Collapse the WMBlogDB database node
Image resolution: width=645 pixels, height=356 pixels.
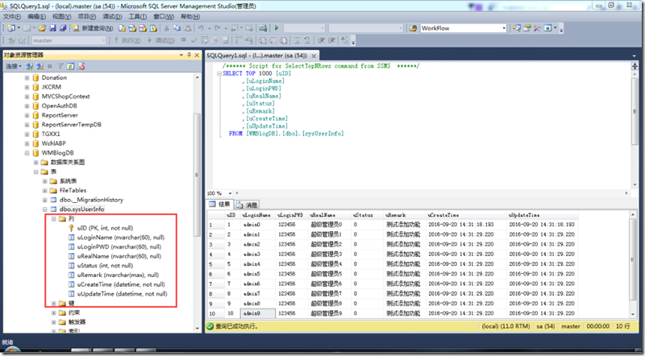(x=27, y=153)
